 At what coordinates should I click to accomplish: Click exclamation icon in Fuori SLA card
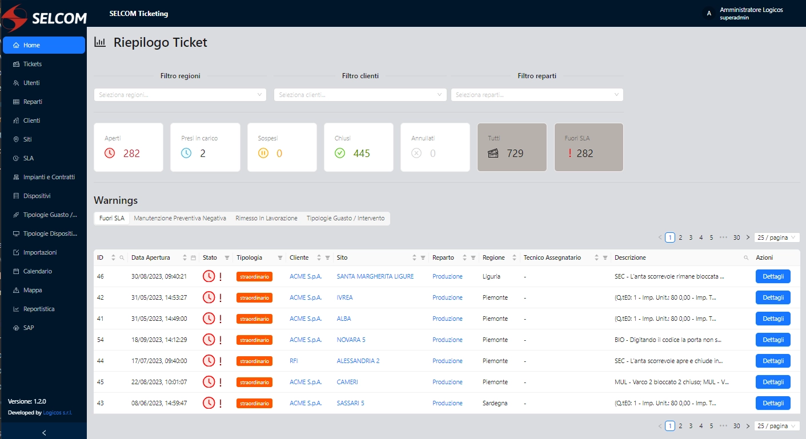click(x=570, y=153)
